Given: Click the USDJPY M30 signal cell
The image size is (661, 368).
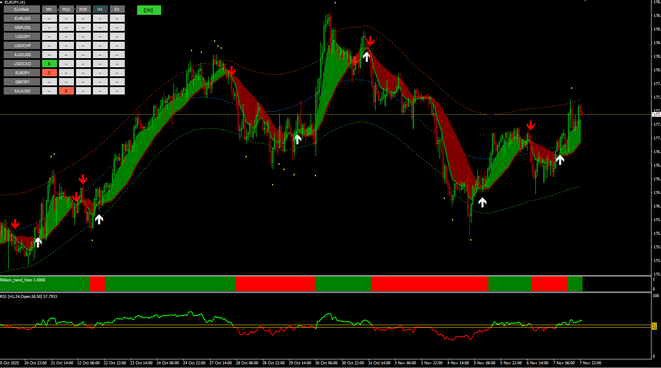Looking at the screenshot, I should click(x=83, y=36).
